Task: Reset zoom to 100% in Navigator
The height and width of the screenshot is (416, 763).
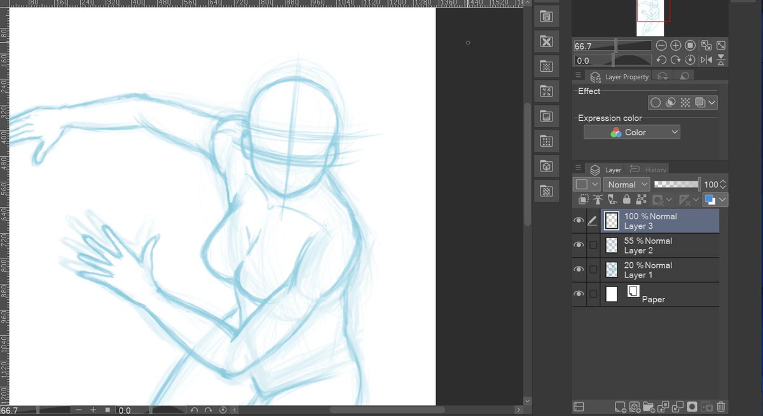Action: [x=691, y=46]
